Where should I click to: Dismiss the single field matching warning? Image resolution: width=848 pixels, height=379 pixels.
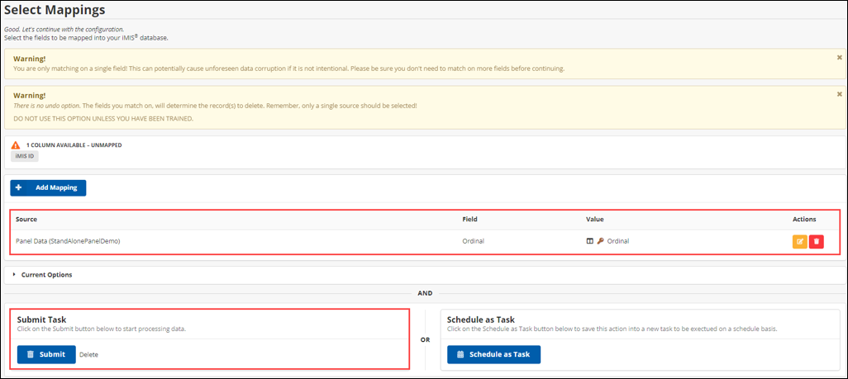(840, 58)
